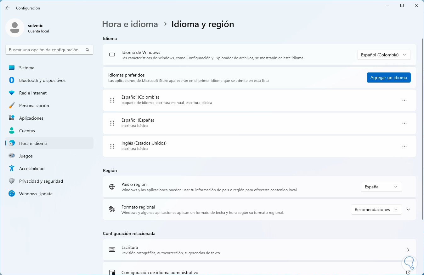Open more options for Inglés (Estados Unidos)
The image size is (424, 275).
click(404, 146)
